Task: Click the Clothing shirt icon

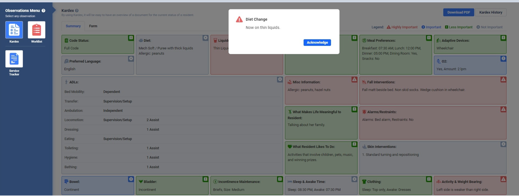Action: 364,182
